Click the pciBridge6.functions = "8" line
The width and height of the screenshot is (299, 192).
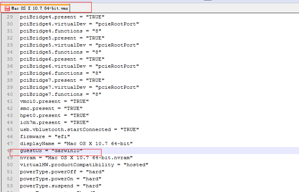point(61,73)
